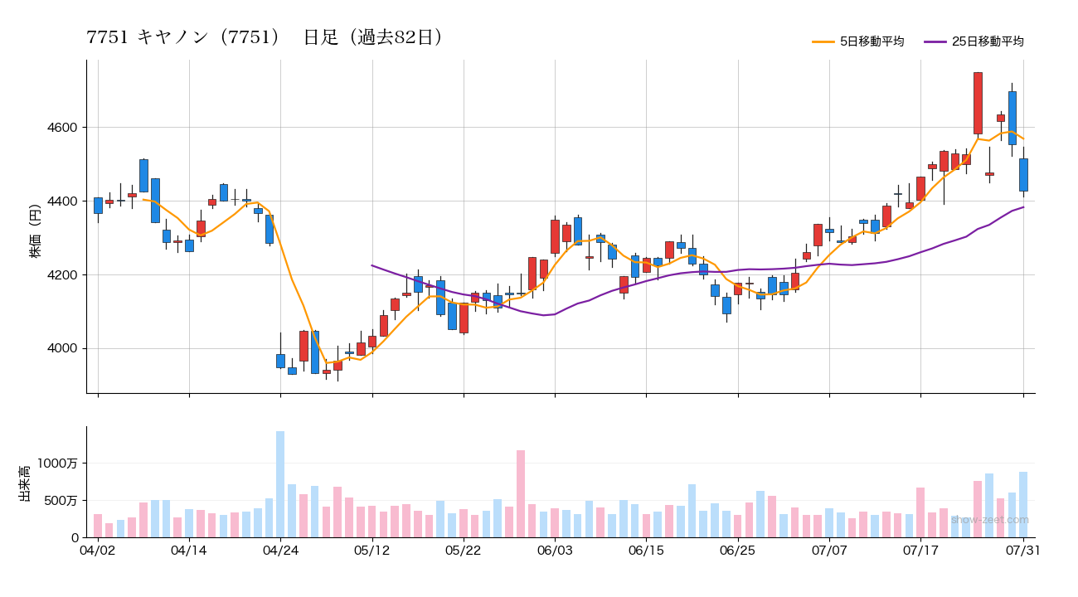Click the 0 volume tick label
1078x597 pixels.
74,538
